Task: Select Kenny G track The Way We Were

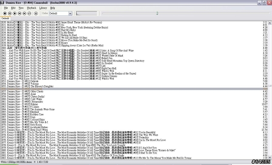Action: 134,135
